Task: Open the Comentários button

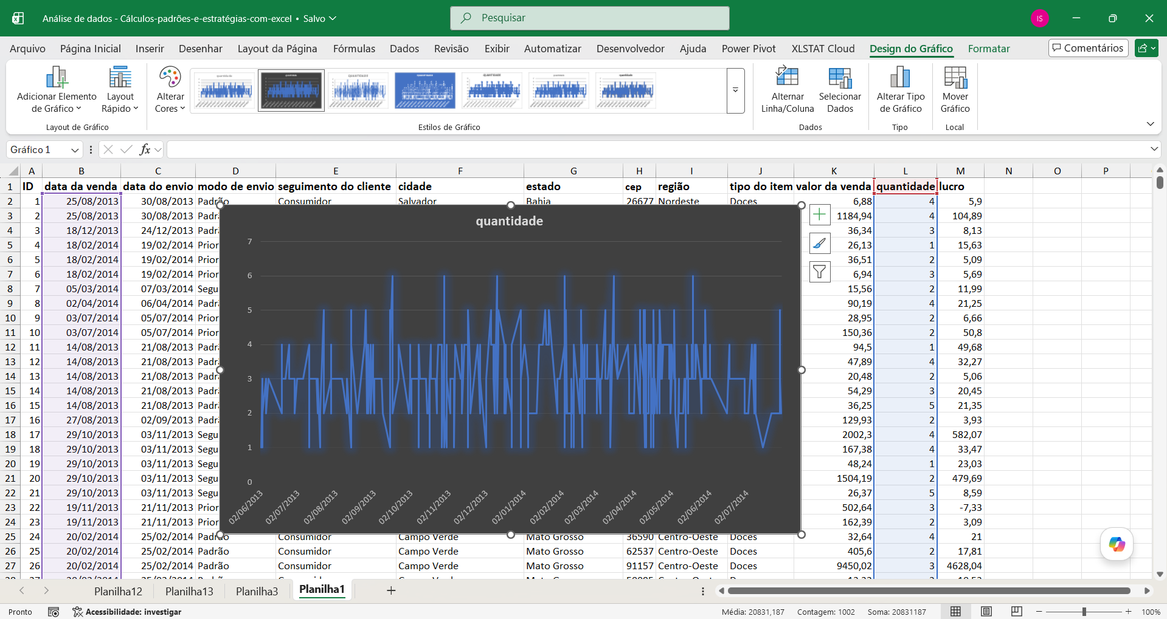Action: (x=1088, y=48)
